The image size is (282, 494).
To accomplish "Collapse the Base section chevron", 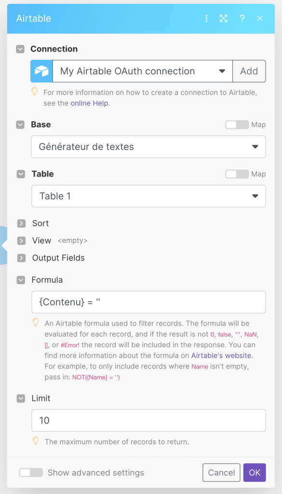I will [x=20, y=125].
